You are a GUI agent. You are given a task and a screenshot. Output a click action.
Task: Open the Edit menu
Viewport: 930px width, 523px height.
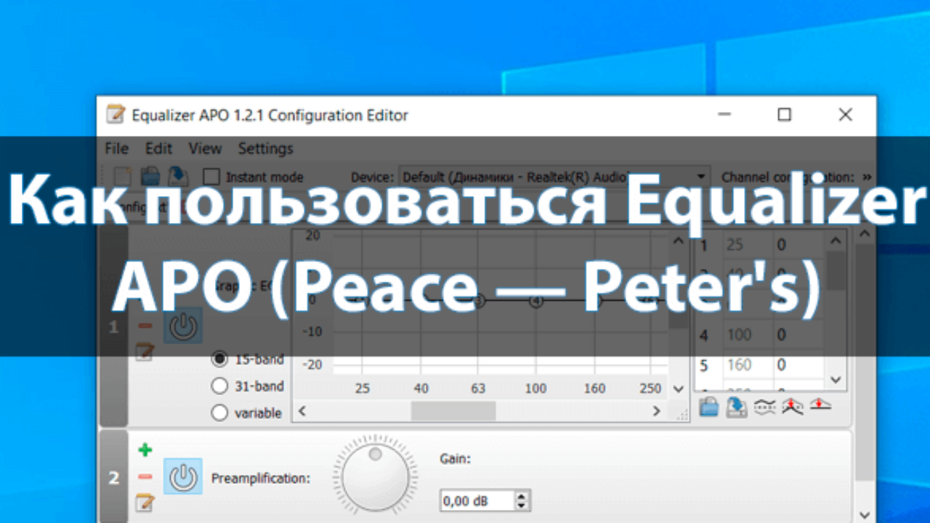[x=158, y=148]
